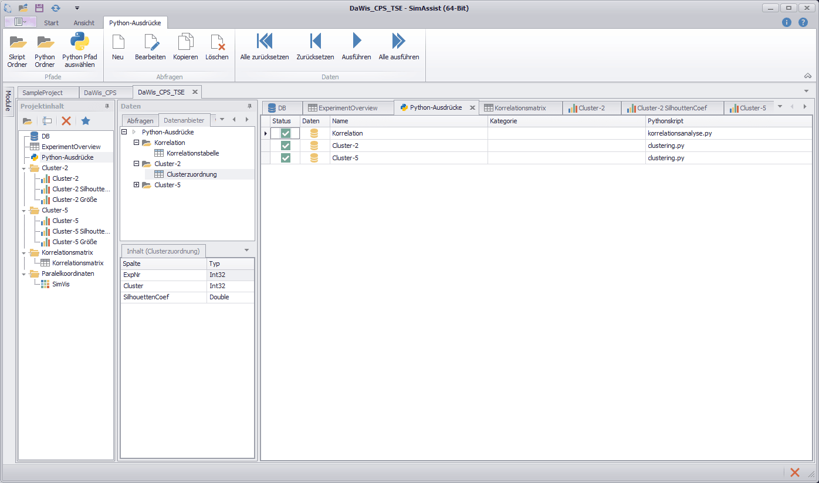Collapse Korrelation node in Daten tree
819x483 pixels.
click(x=137, y=143)
